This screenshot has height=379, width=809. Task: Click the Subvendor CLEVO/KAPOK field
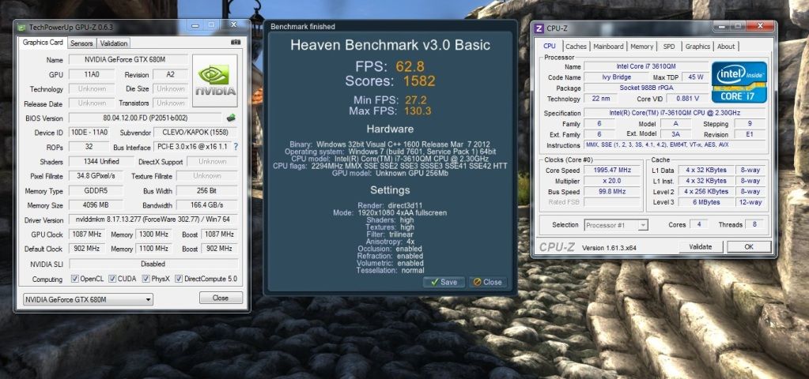click(x=196, y=133)
